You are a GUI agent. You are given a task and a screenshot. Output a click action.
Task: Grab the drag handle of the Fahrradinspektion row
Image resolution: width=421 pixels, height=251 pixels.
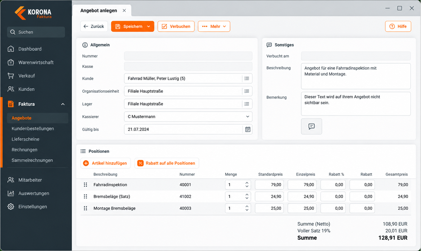coord(85,185)
